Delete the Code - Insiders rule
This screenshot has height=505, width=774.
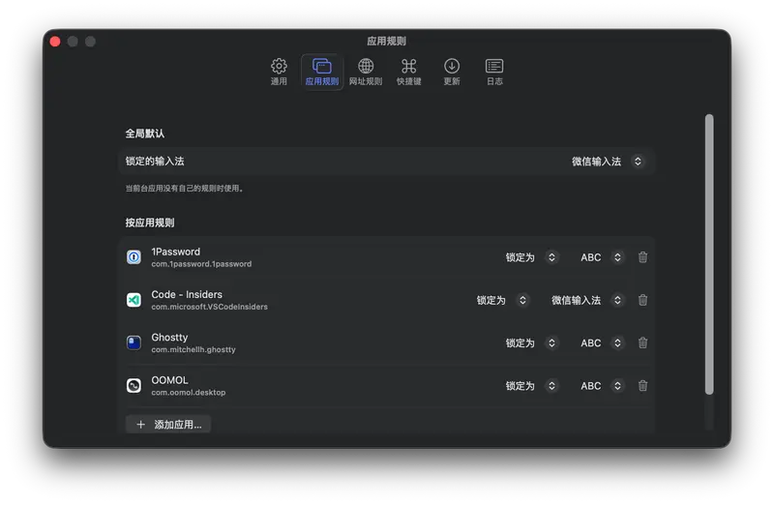tap(642, 300)
